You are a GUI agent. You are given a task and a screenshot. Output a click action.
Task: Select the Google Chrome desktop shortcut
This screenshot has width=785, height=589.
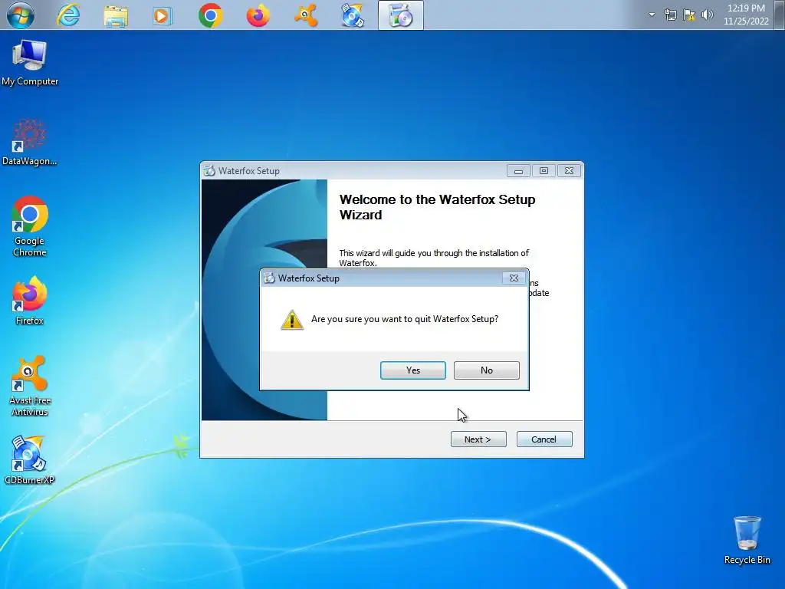[30, 226]
